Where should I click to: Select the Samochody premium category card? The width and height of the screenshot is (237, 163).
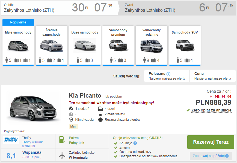(x=118, y=46)
